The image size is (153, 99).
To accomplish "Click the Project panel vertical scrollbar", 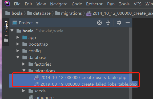I will pos(130,63).
